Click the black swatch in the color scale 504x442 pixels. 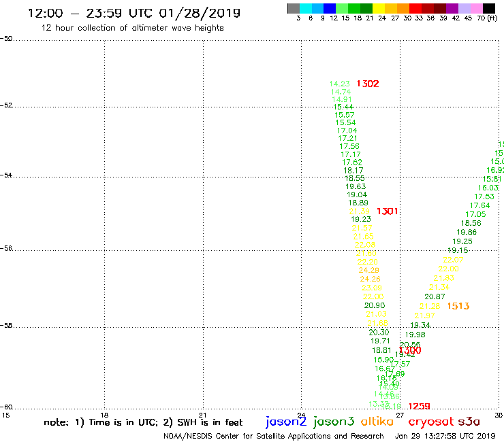tap(488, 8)
